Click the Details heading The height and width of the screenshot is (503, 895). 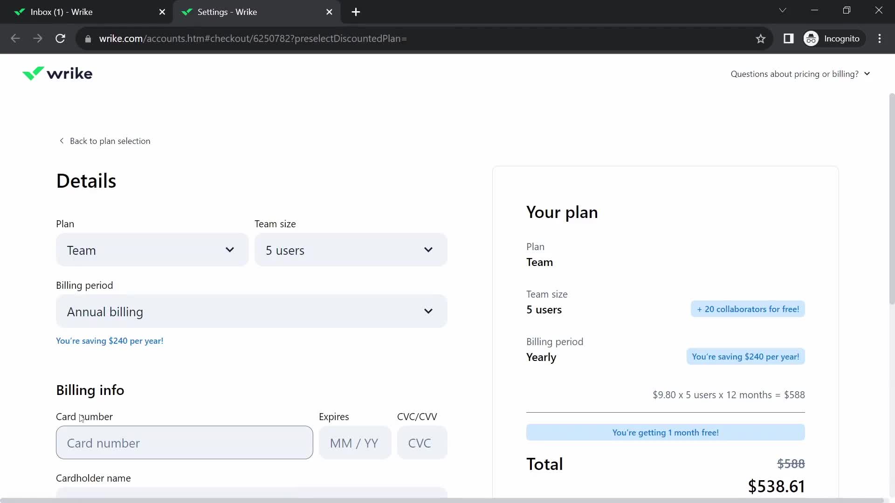point(86,181)
